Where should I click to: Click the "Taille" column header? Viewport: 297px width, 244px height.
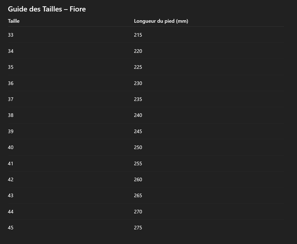(x=14, y=21)
